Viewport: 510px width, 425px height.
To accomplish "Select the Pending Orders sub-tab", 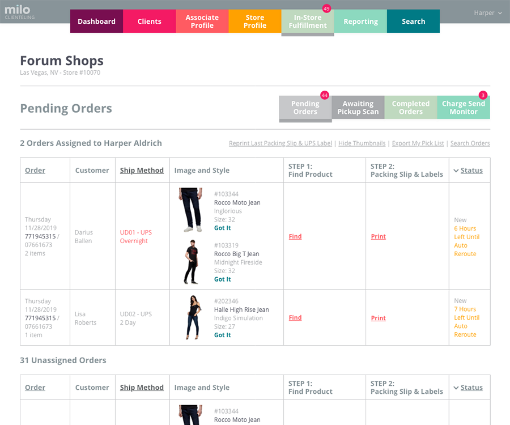I will (x=305, y=107).
